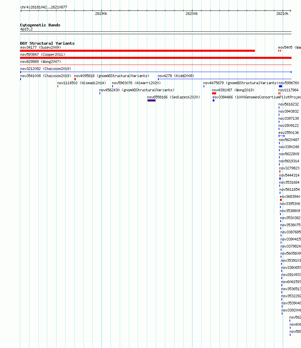Click the nsv829889 (Wong2007) label
Viewport: 301px width, 348px height.
coord(41,62)
